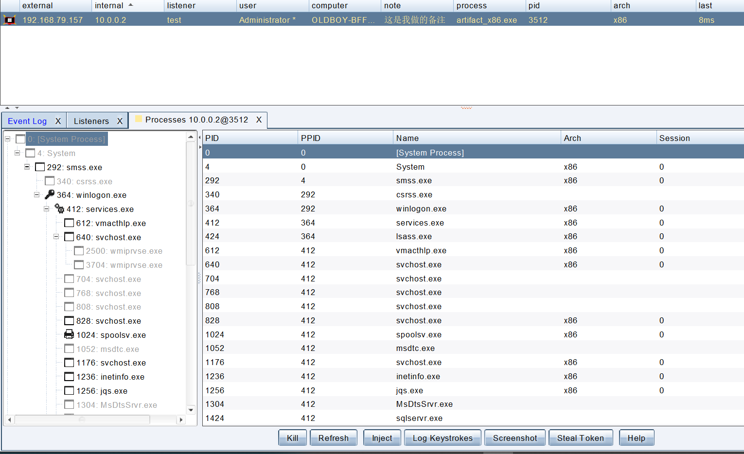The width and height of the screenshot is (744, 454).
Task: Click the tree's vertical scrollbar up arrow
Action: (191, 137)
